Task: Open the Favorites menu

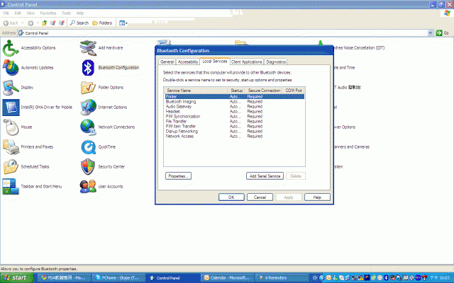Action: 48,13
